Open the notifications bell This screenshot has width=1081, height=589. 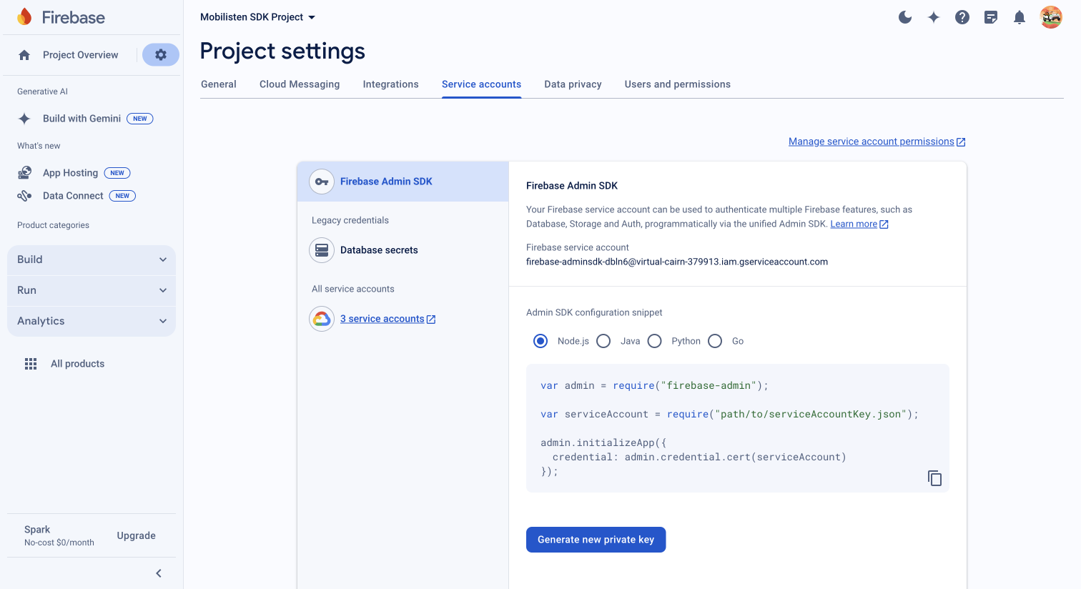point(1020,17)
